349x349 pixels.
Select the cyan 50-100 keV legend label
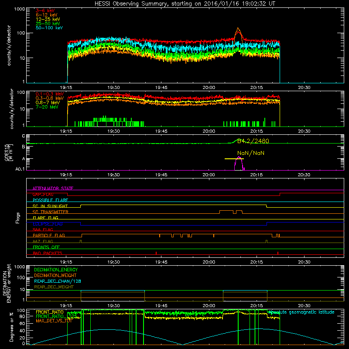click(49, 28)
